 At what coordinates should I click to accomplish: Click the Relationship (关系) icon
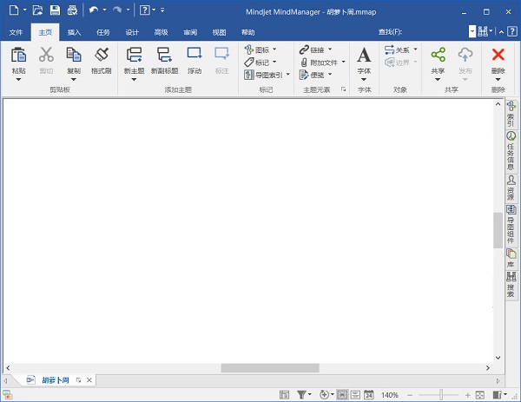[389, 49]
